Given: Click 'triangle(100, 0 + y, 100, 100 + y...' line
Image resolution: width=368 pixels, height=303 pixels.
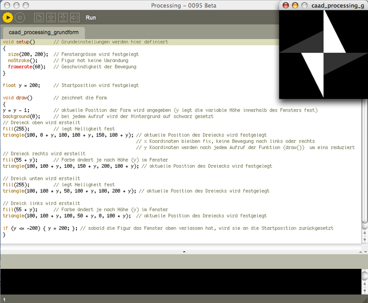Looking at the screenshot, I should pyautogui.click(x=68, y=135).
